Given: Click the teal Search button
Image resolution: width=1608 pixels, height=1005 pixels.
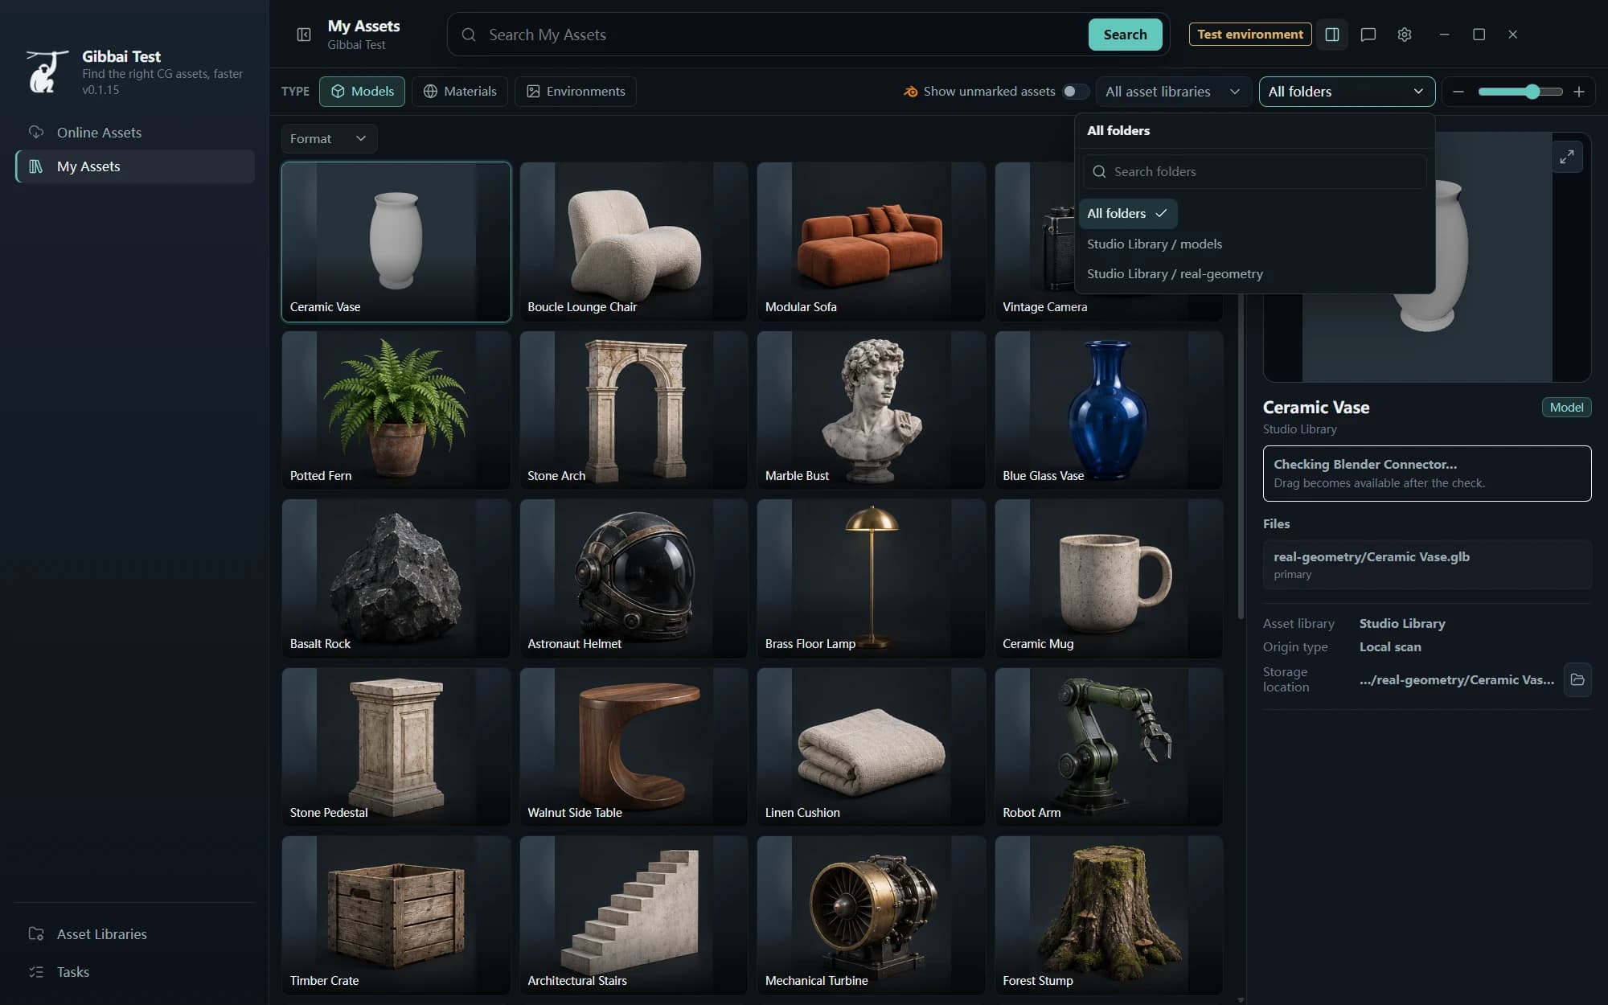Looking at the screenshot, I should click(1125, 35).
